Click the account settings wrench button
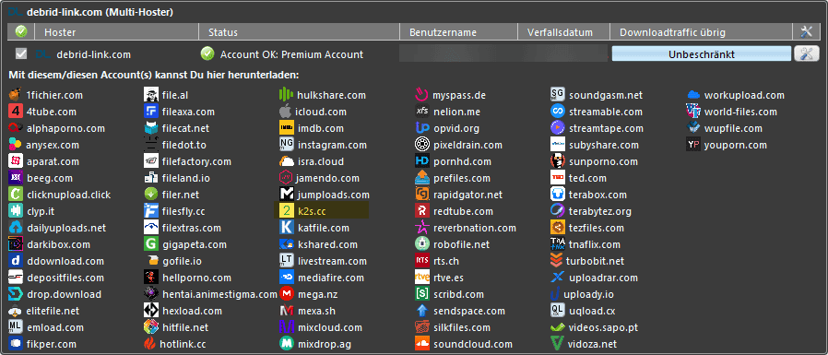Viewport: 828px width, 355px height. pyautogui.click(x=807, y=53)
